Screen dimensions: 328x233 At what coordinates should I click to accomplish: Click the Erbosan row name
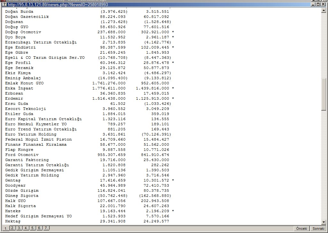pyautogui.click(x=14, y=94)
